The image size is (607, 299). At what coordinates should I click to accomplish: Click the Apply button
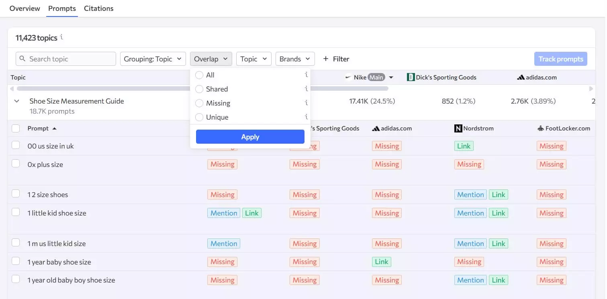click(x=250, y=137)
